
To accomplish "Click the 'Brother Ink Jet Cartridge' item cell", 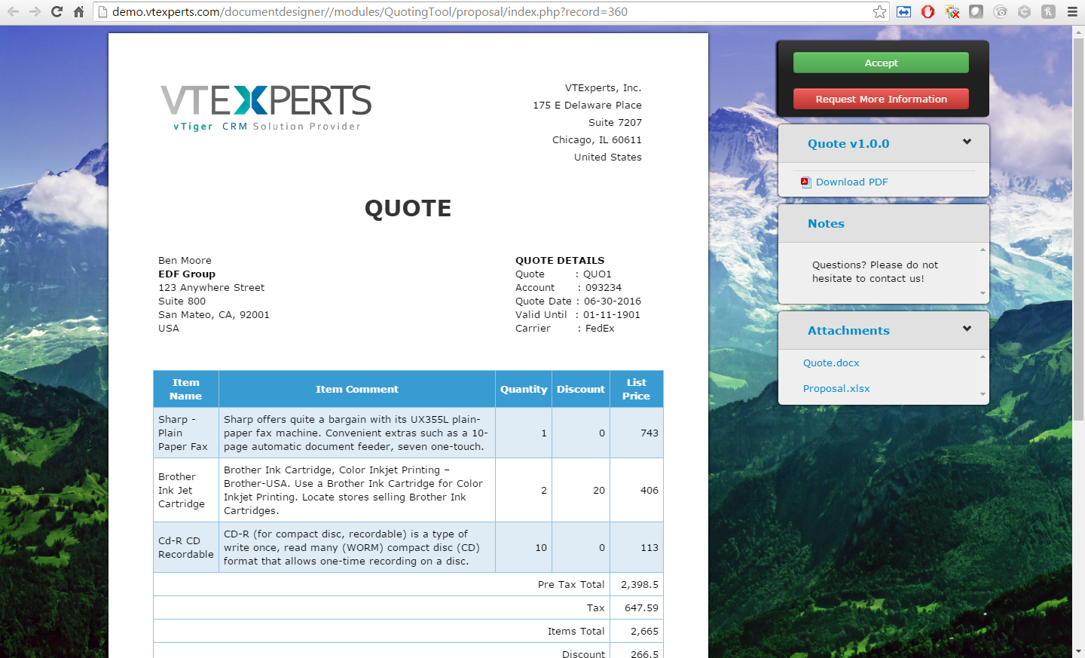I will (x=186, y=490).
